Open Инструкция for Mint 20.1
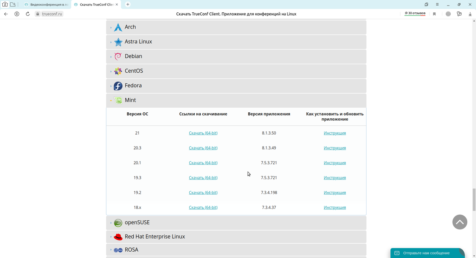Screen dimensions: 476x258 335,163
